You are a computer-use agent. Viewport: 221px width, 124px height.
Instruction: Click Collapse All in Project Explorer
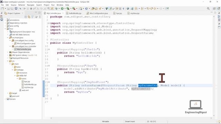pyautogui.click(x=26, y=17)
